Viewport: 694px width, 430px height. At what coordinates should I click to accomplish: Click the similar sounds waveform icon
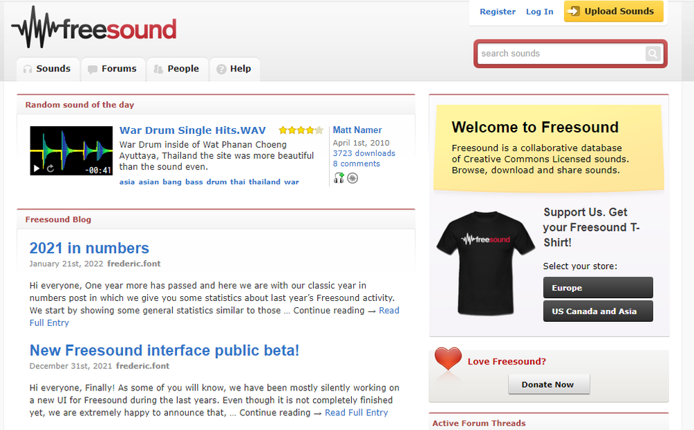(353, 178)
